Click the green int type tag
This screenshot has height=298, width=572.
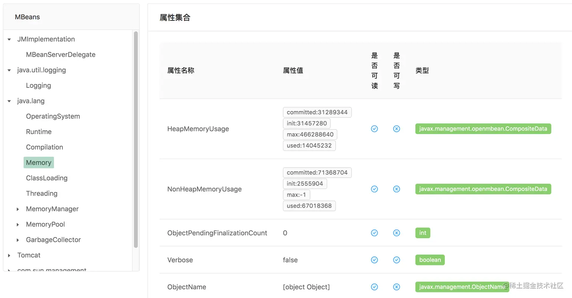tap(423, 233)
